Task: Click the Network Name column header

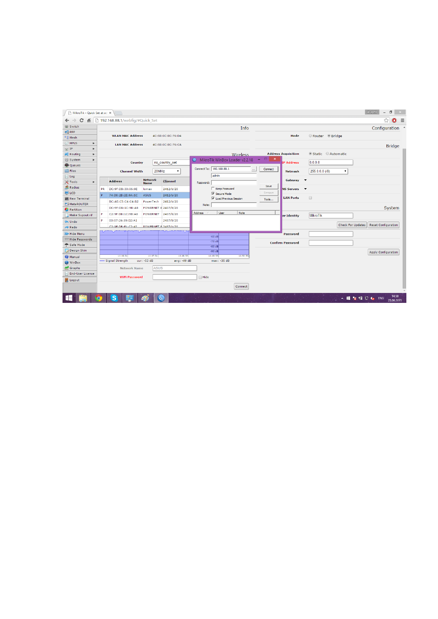Action: coord(152,181)
